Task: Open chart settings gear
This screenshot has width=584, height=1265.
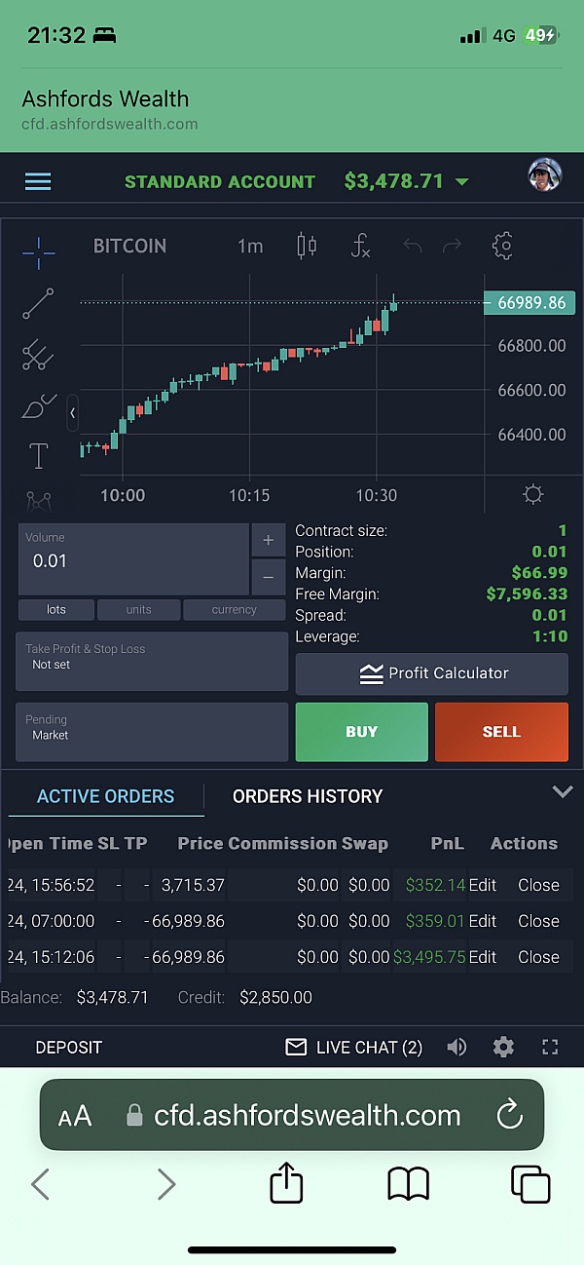Action: point(502,246)
